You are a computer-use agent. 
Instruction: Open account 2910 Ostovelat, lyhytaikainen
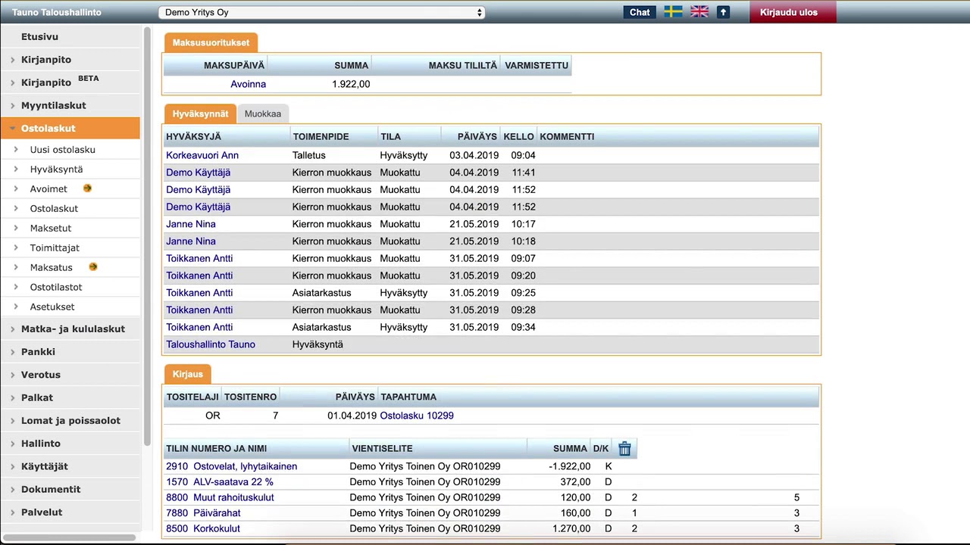click(x=231, y=466)
